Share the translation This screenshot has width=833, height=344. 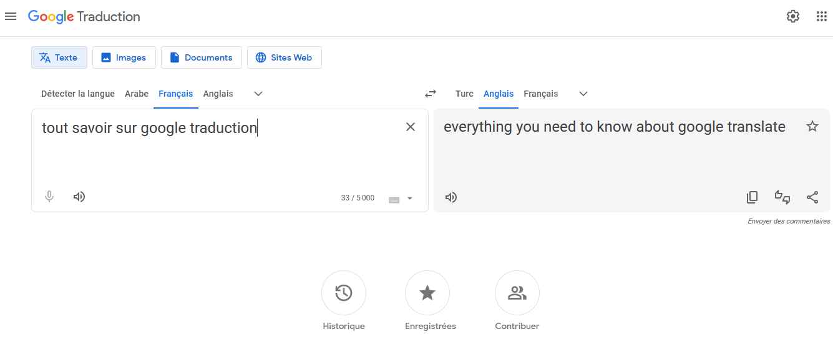812,197
